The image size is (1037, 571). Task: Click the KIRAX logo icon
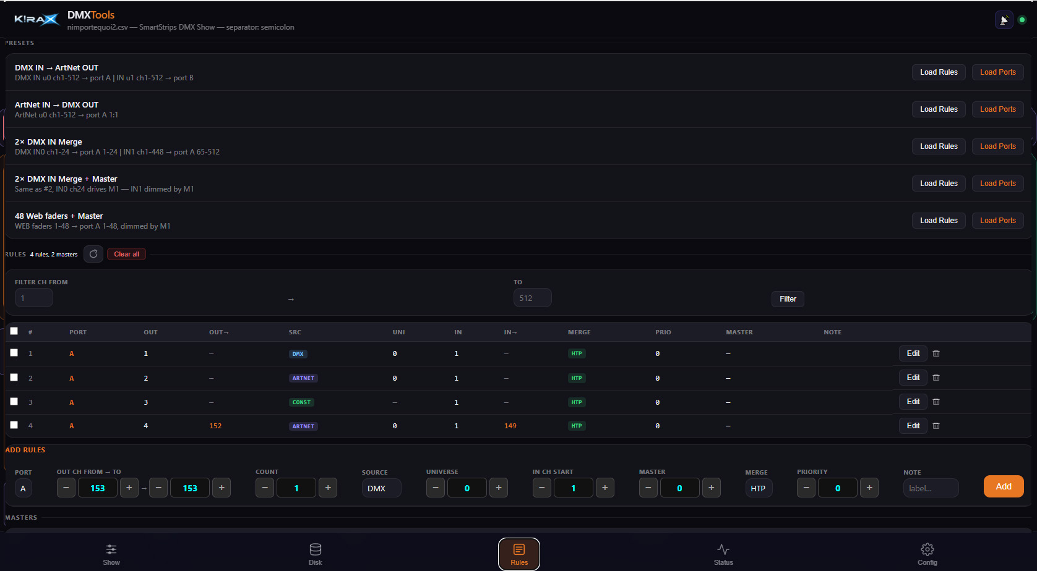pos(37,20)
